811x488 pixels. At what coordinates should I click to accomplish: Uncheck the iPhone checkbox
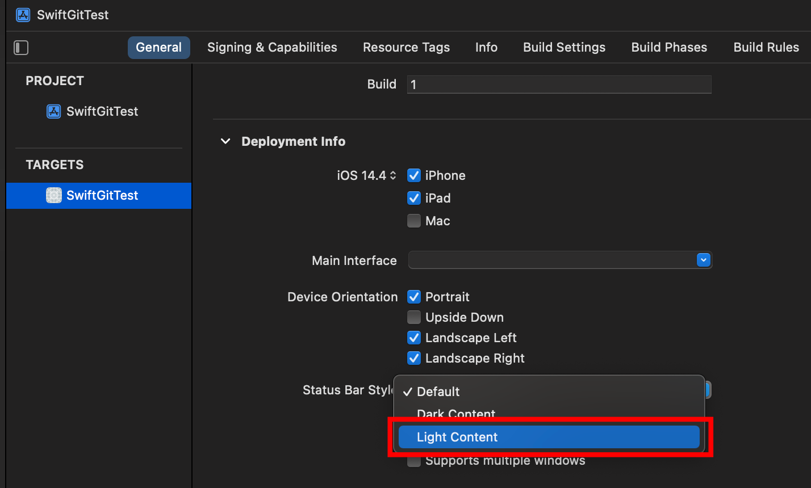414,176
